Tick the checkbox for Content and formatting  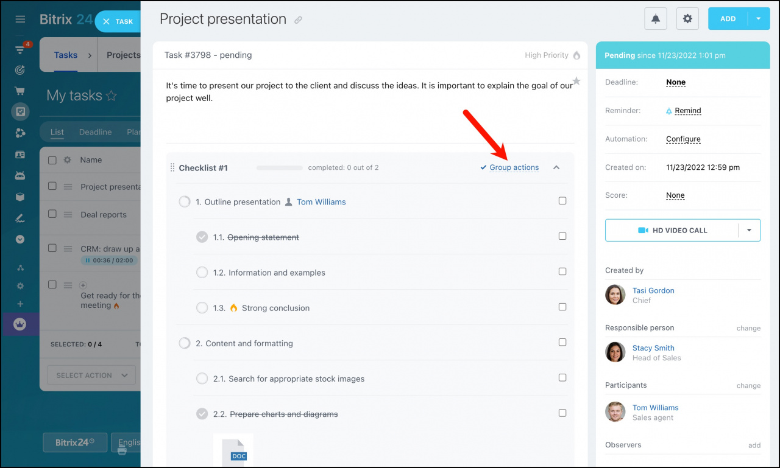point(562,342)
